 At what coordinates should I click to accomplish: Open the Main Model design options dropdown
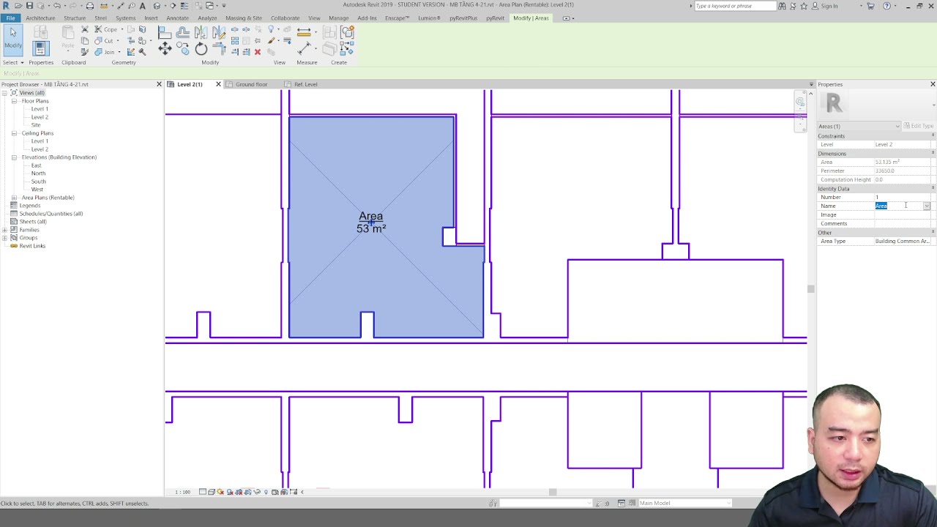(684, 503)
